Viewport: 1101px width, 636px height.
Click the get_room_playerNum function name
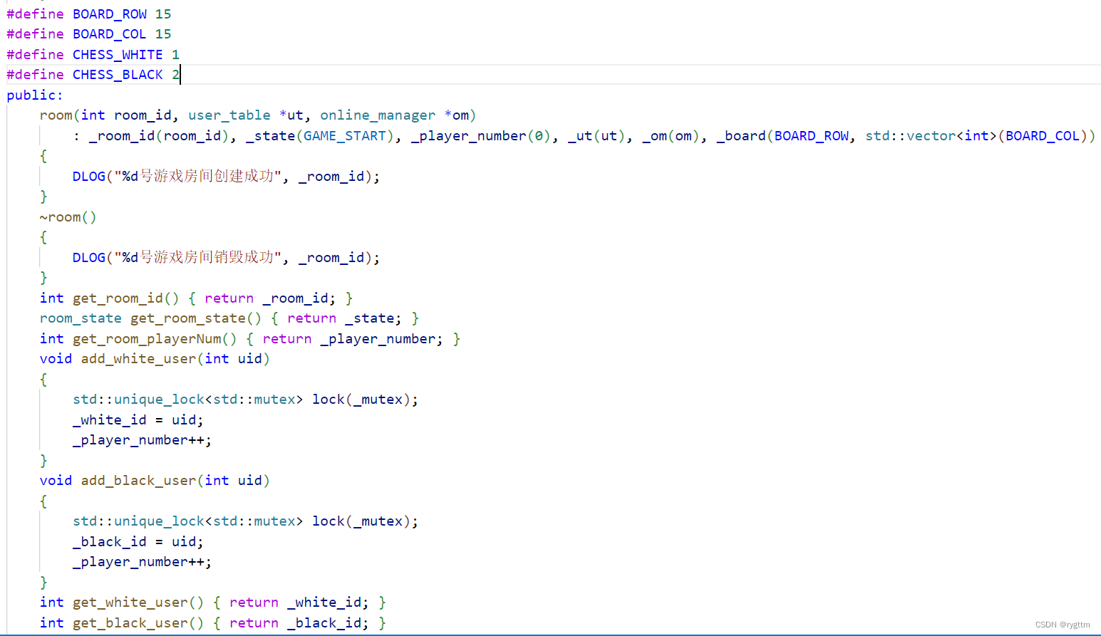point(147,338)
